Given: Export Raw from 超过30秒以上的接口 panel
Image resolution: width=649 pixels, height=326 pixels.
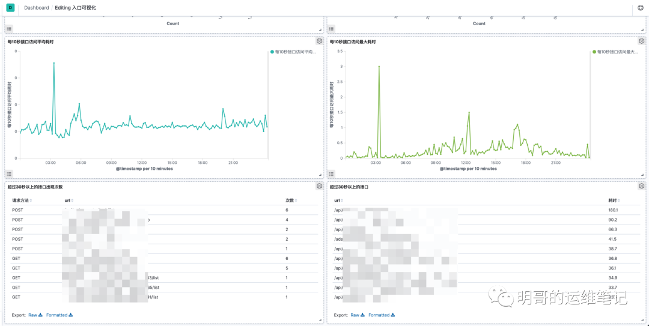Looking at the screenshot, I should point(357,315).
